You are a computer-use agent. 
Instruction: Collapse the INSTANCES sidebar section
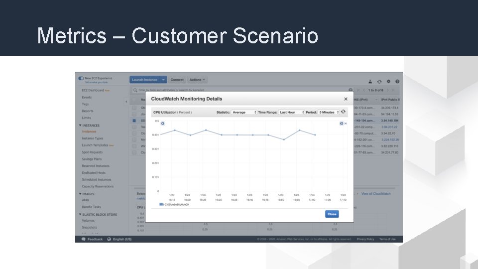[x=80, y=126]
